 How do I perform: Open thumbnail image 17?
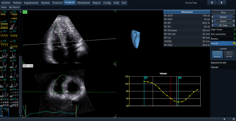(x=4, y=15)
